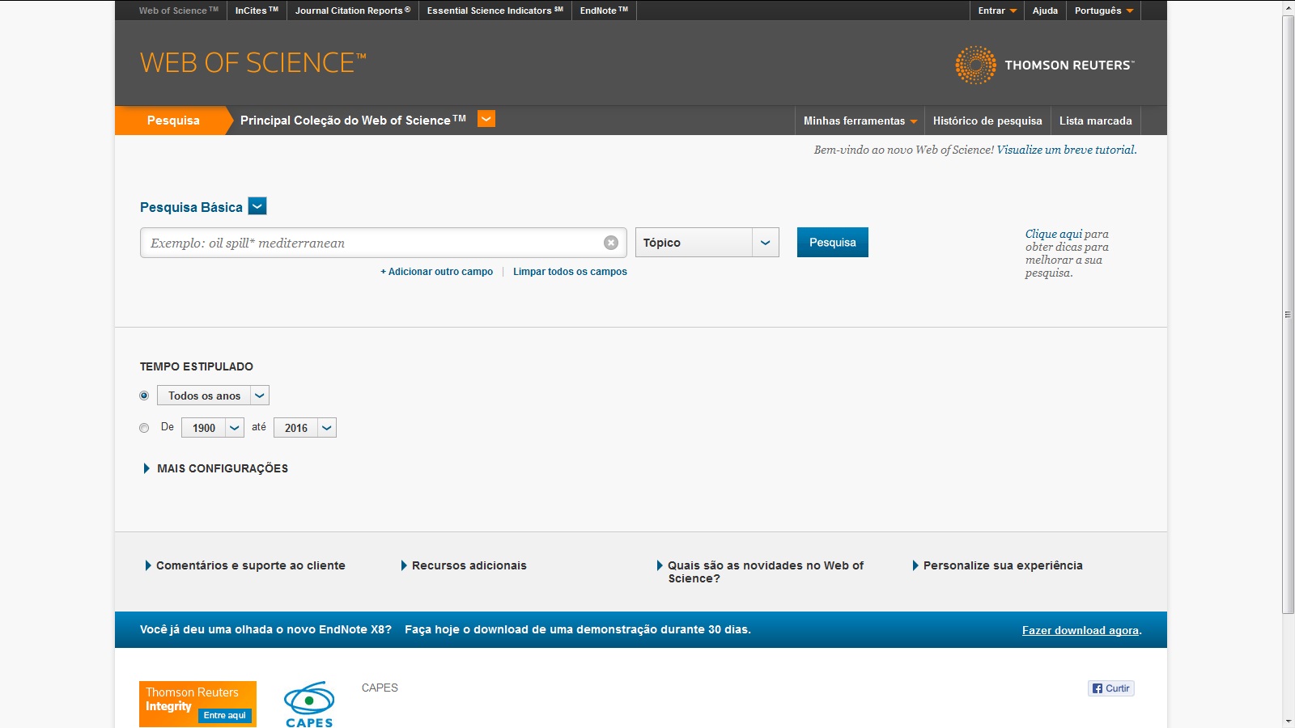Expand Mais Configurações section
This screenshot has width=1295, height=728.
[x=215, y=468]
